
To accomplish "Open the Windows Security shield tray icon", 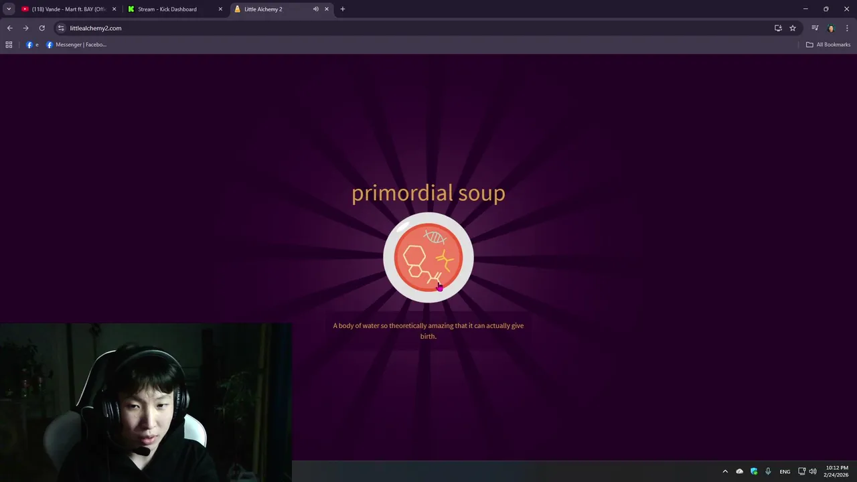I will pos(754,471).
